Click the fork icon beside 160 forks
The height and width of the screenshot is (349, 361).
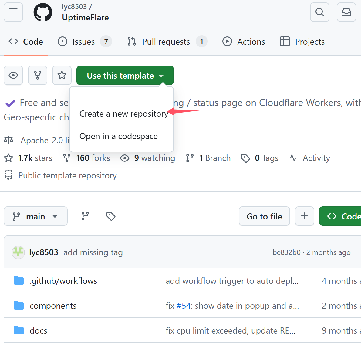67,158
